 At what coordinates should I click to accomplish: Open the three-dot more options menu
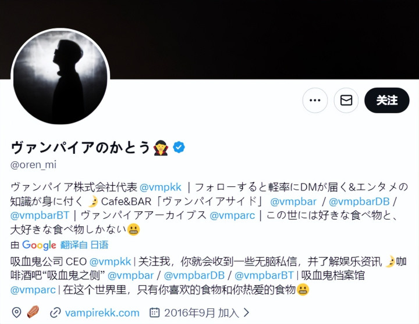click(315, 100)
